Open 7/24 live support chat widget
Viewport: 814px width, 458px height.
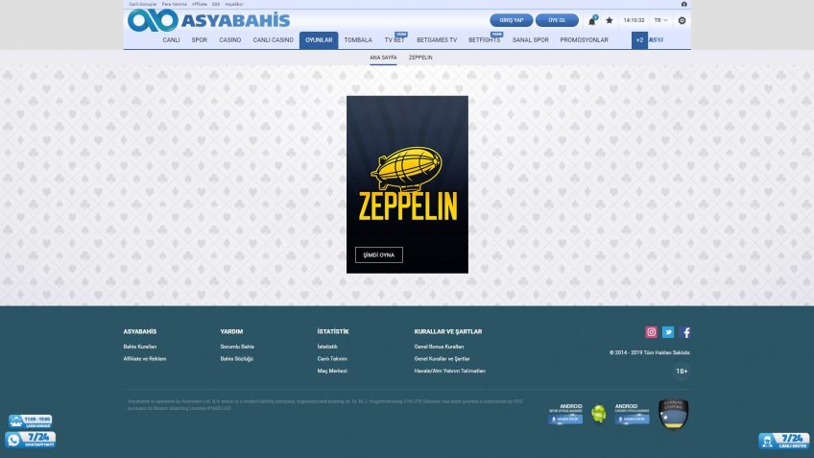(784, 441)
